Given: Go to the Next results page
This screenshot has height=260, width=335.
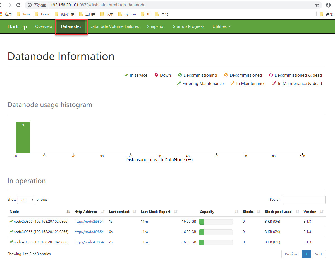Looking at the screenshot, I should pos(318,254).
